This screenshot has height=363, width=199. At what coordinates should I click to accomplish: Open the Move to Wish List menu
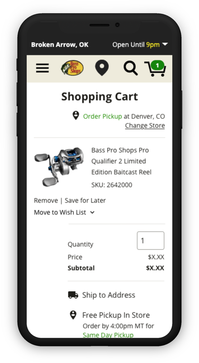(x=64, y=212)
